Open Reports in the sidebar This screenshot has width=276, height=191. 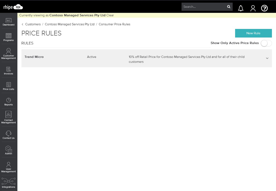point(9,102)
